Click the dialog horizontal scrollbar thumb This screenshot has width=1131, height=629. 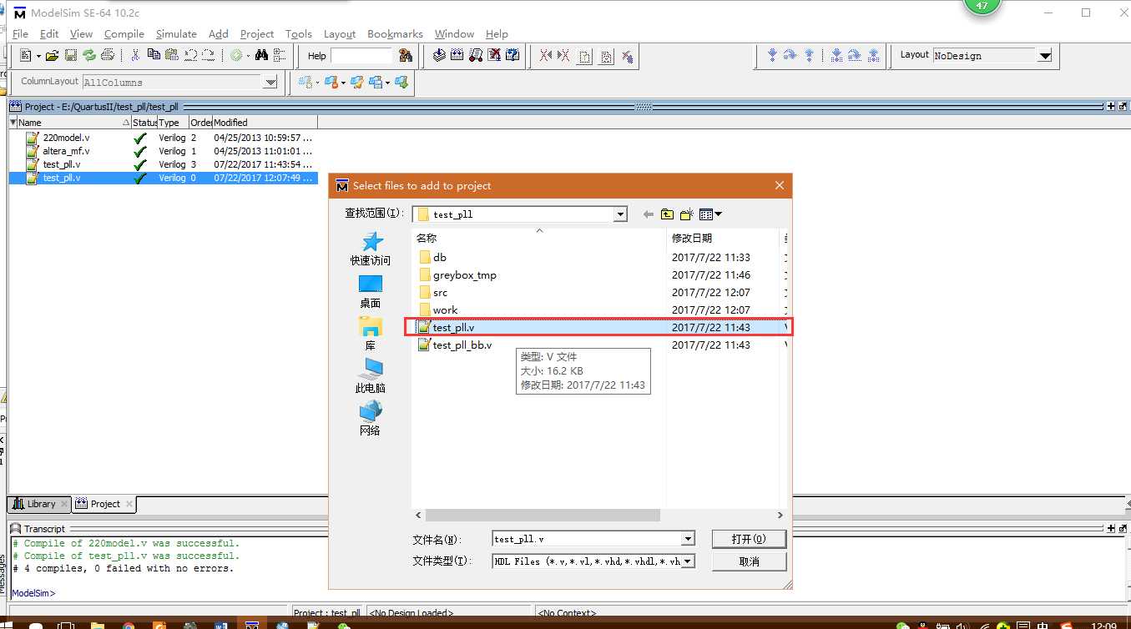[x=541, y=516]
